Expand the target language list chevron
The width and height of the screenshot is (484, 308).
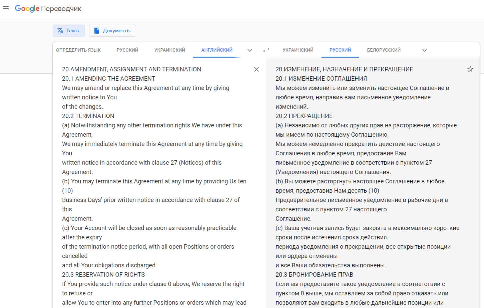424,50
